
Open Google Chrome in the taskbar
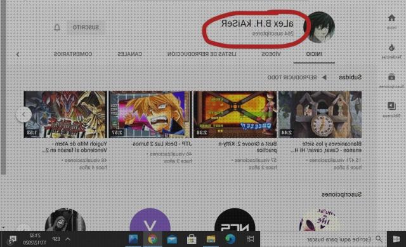[153, 239]
